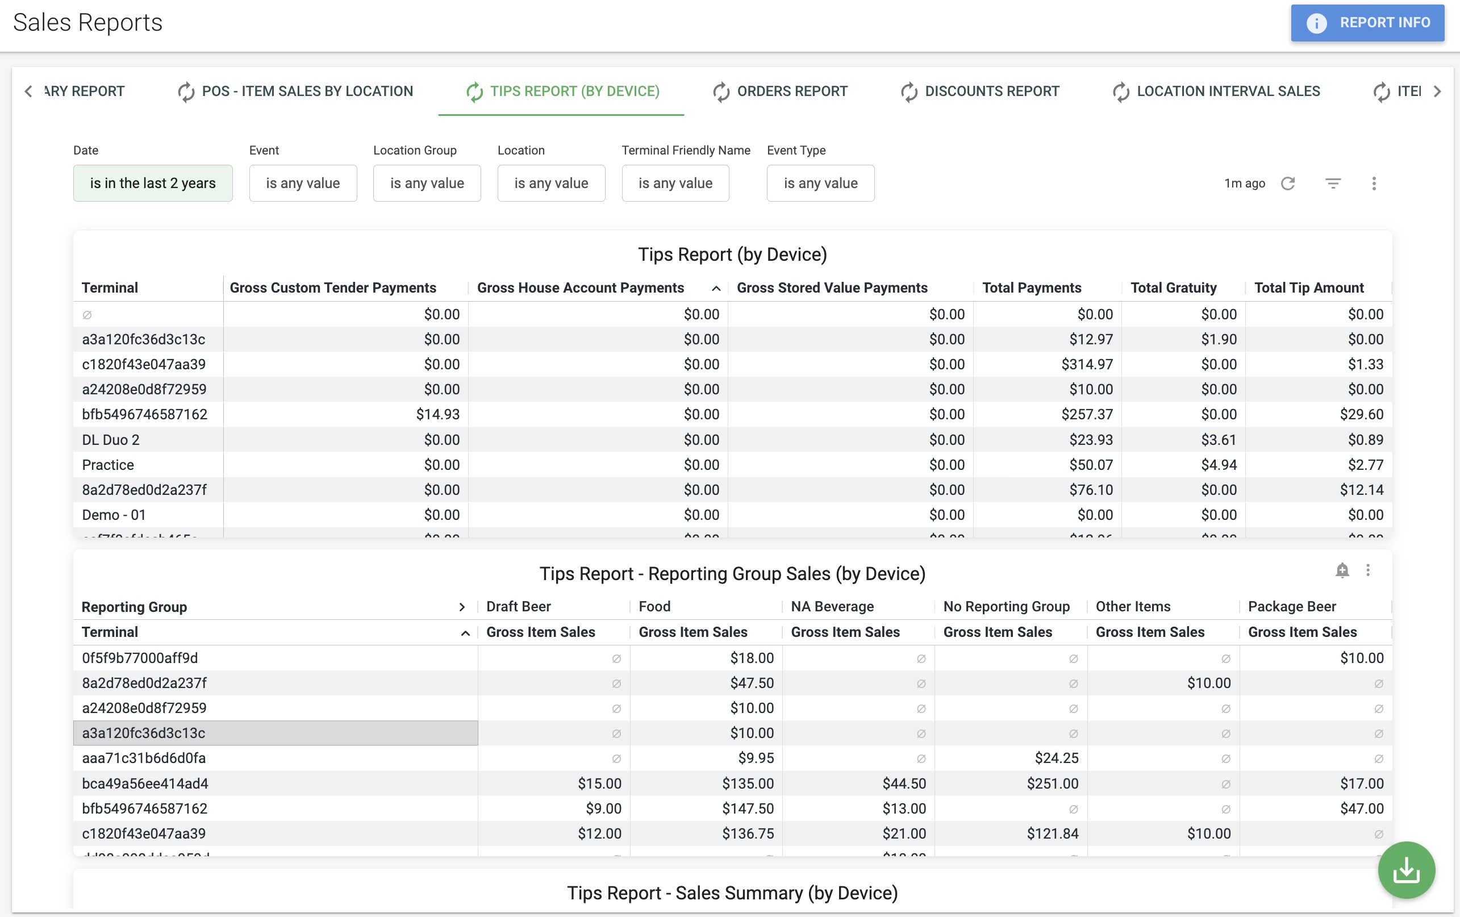Click the Summary Report tab cut off at left
This screenshot has height=917, width=1460.
[84, 91]
